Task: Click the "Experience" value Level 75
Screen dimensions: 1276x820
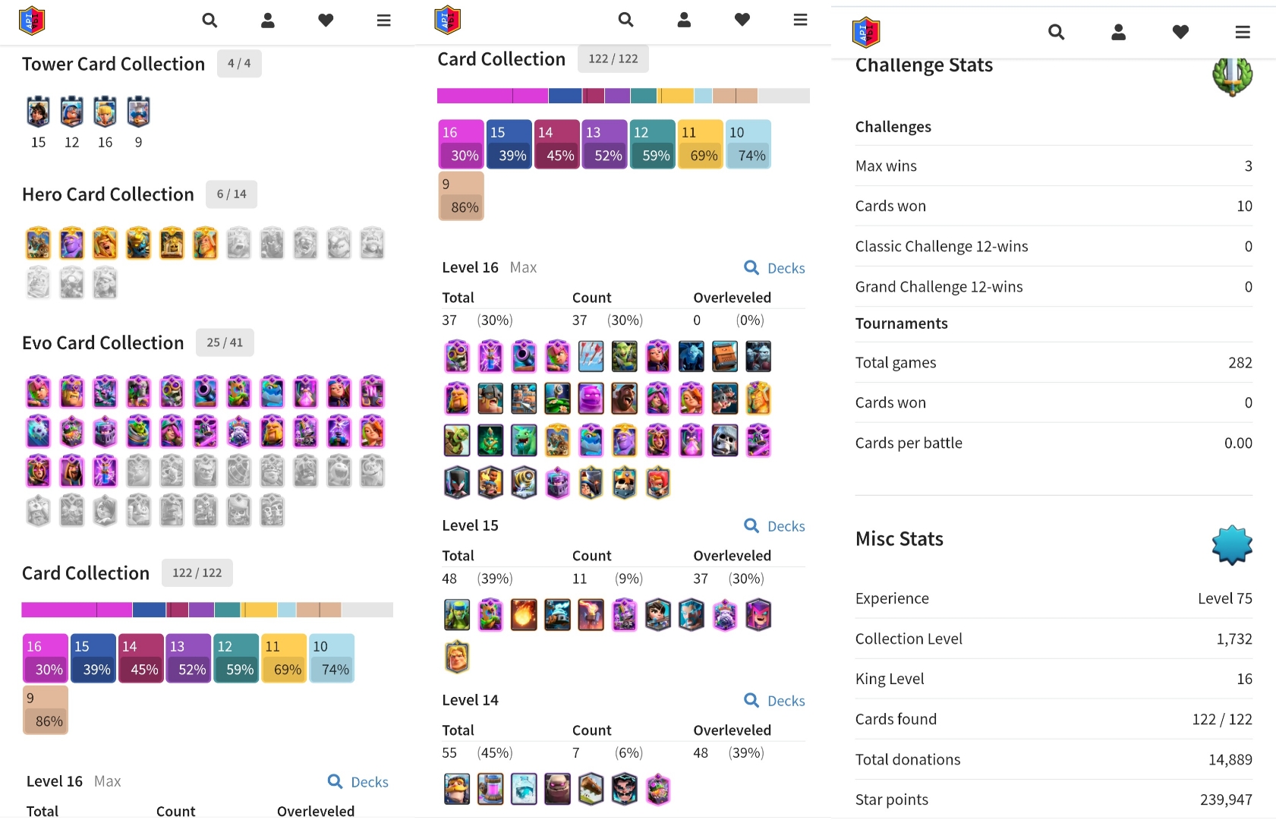Action: (1225, 598)
